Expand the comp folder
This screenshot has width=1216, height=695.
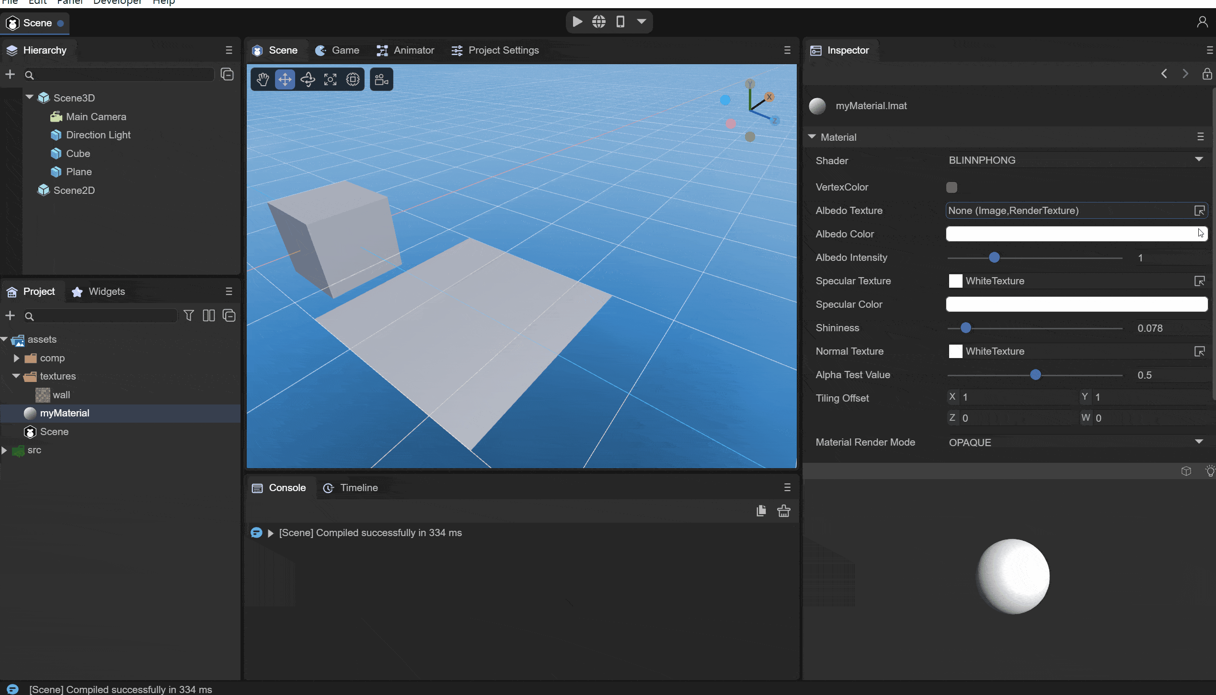click(x=16, y=358)
